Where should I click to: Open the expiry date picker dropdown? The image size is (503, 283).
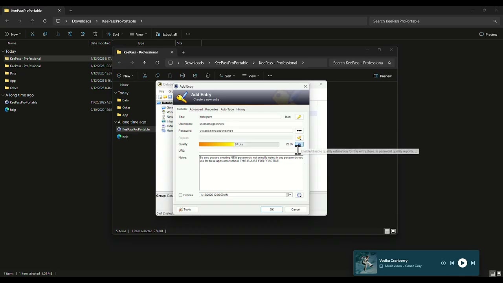(289, 195)
